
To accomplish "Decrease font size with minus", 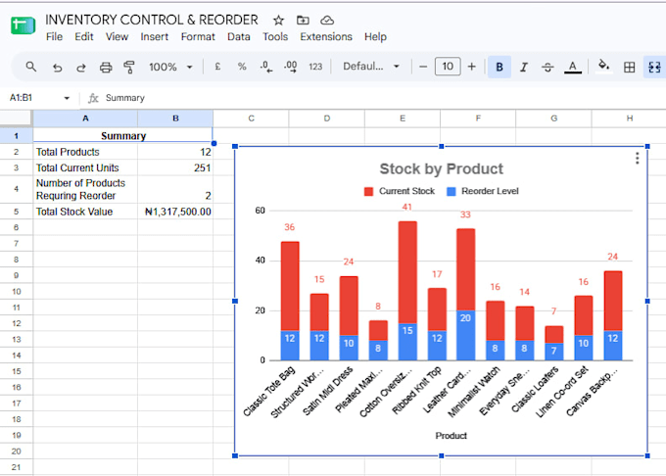I will pos(423,67).
